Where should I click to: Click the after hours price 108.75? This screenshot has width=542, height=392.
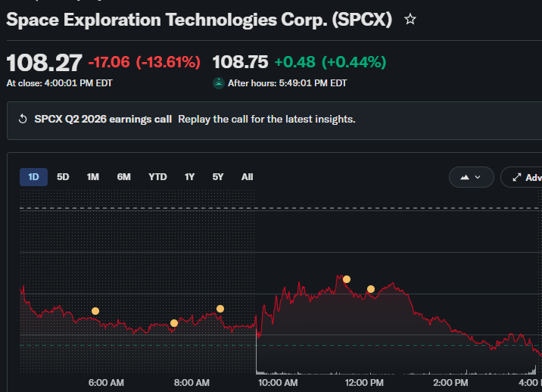(x=240, y=62)
